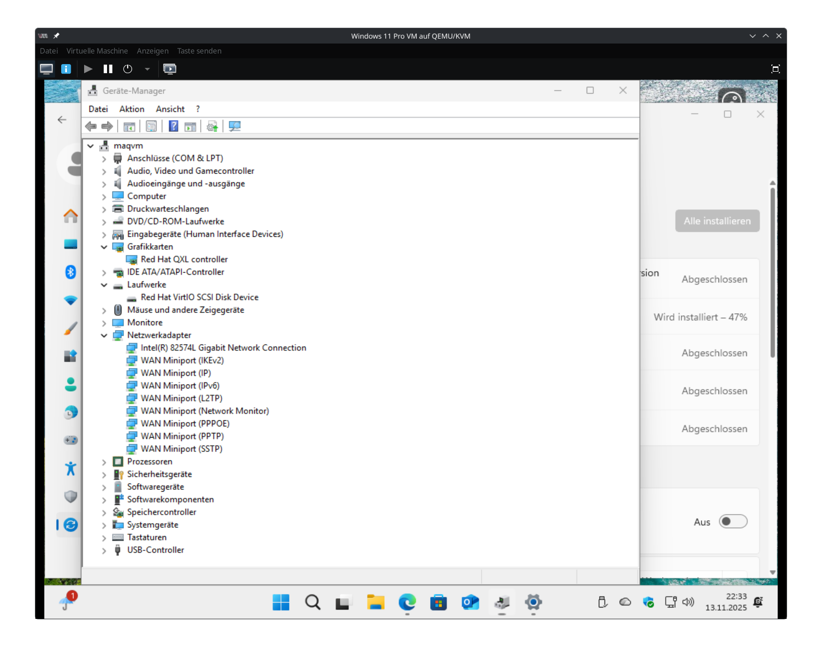Expand Anschlüsse (COM & LPT) node
This screenshot has width=822, height=660.
104,159
